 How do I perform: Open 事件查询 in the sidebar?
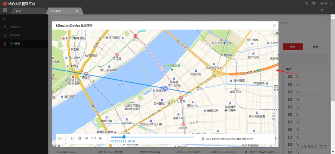click(x=15, y=44)
